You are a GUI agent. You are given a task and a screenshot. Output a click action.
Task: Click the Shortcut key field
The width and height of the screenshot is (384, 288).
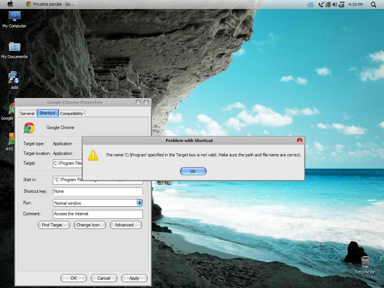pos(98,191)
